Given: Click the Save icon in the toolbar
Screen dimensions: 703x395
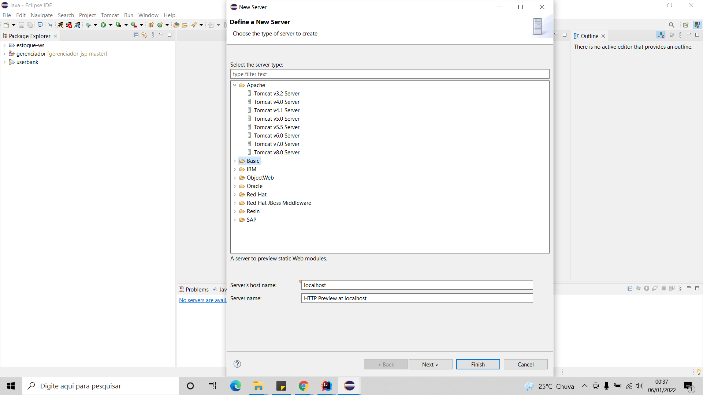Looking at the screenshot, I should [x=21, y=25].
